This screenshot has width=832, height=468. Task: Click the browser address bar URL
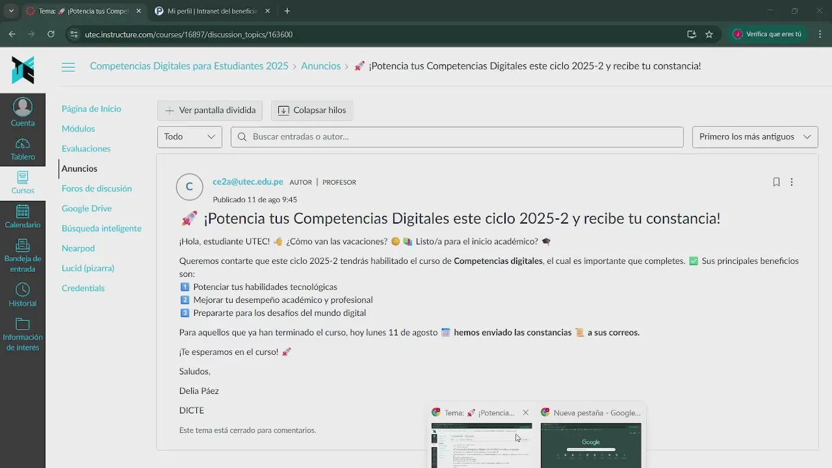pos(188,34)
